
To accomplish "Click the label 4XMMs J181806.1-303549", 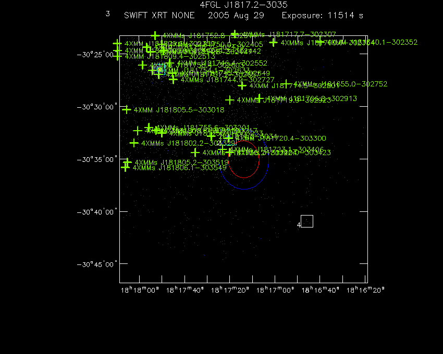I will pos(179,168).
